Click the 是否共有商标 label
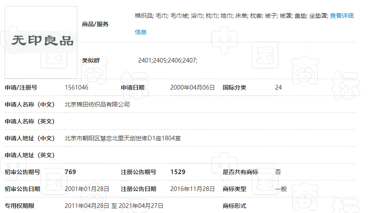The width and height of the screenshot is (368, 213). click(x=240, y=172)
